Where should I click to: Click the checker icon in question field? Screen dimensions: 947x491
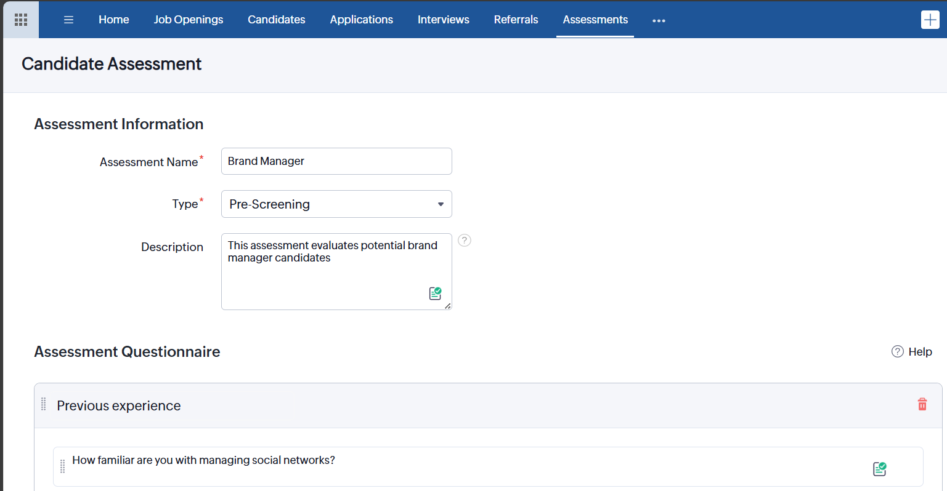click(x=879, y=469)
